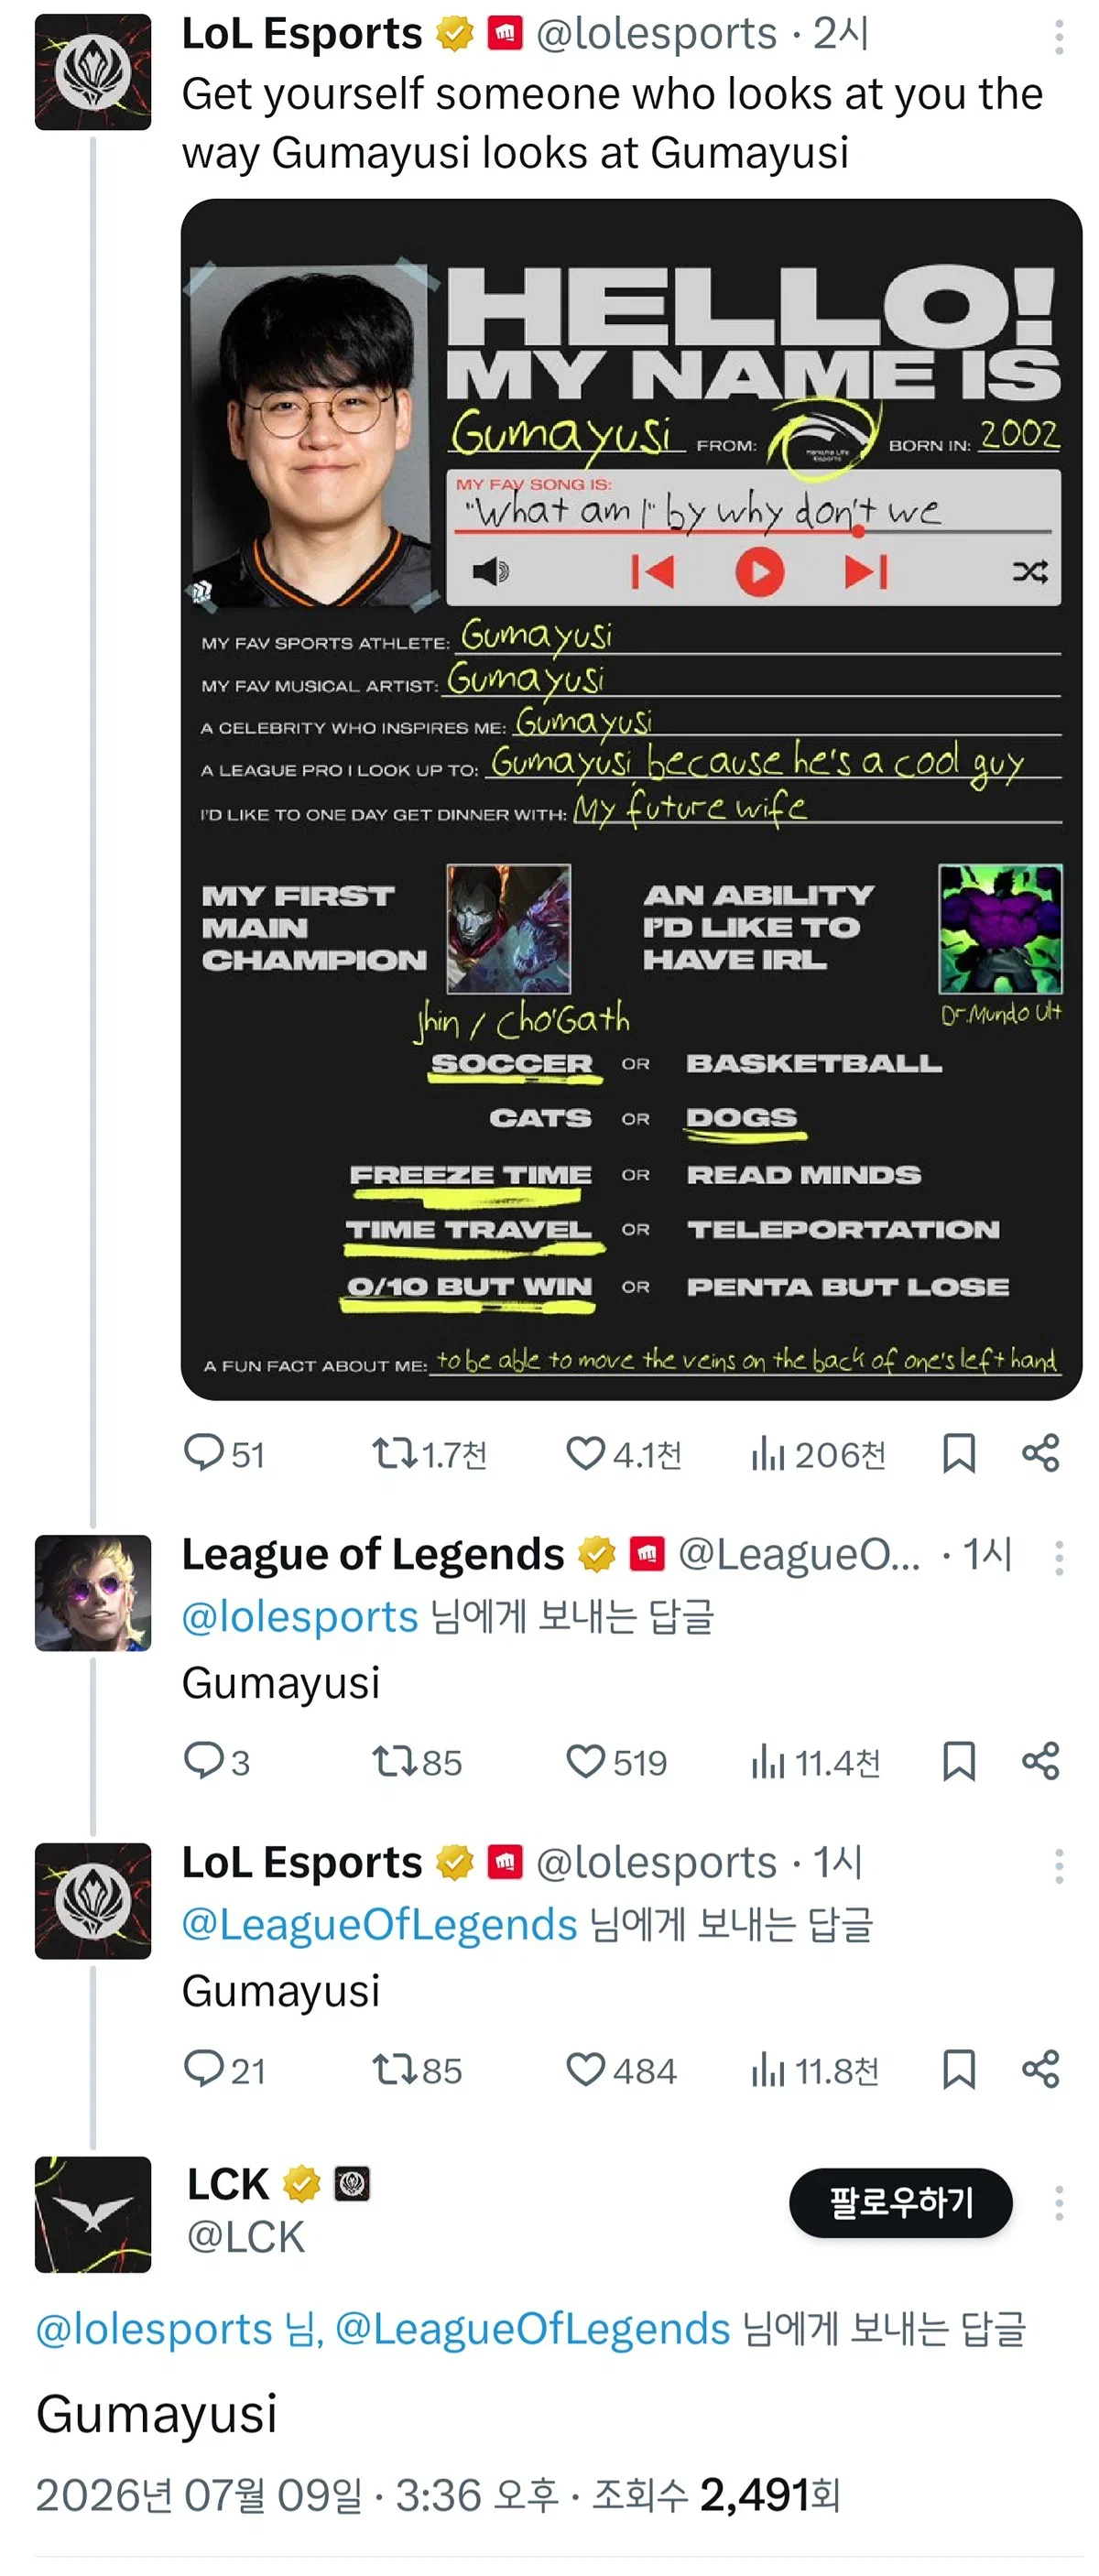View analytics showing 206천 views

[x=818, y=1454]
